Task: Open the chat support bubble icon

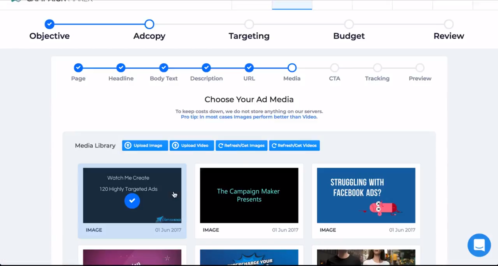Action: point(479,245)
